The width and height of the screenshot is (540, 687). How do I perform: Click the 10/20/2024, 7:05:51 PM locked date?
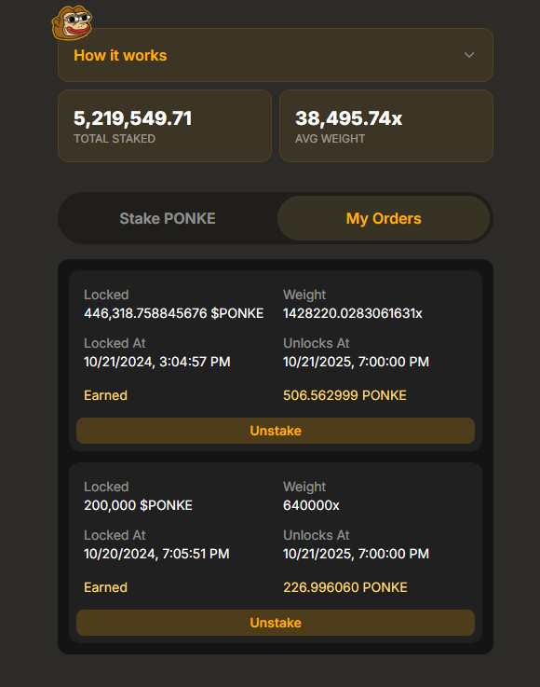[156, 554]
